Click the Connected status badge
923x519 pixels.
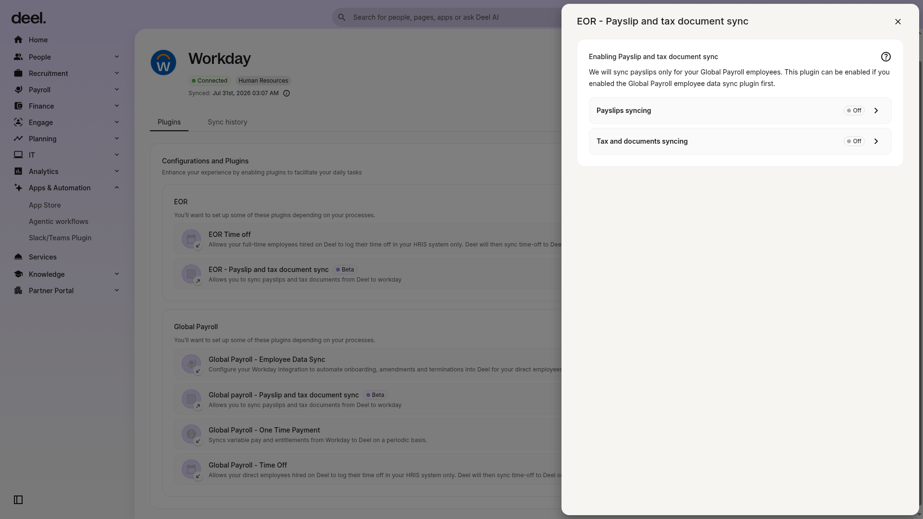point(210,81)
